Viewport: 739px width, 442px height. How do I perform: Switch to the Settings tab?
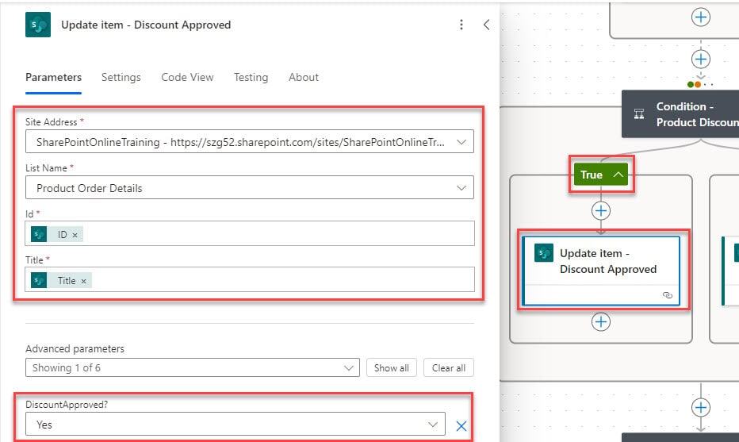point(121,77)
